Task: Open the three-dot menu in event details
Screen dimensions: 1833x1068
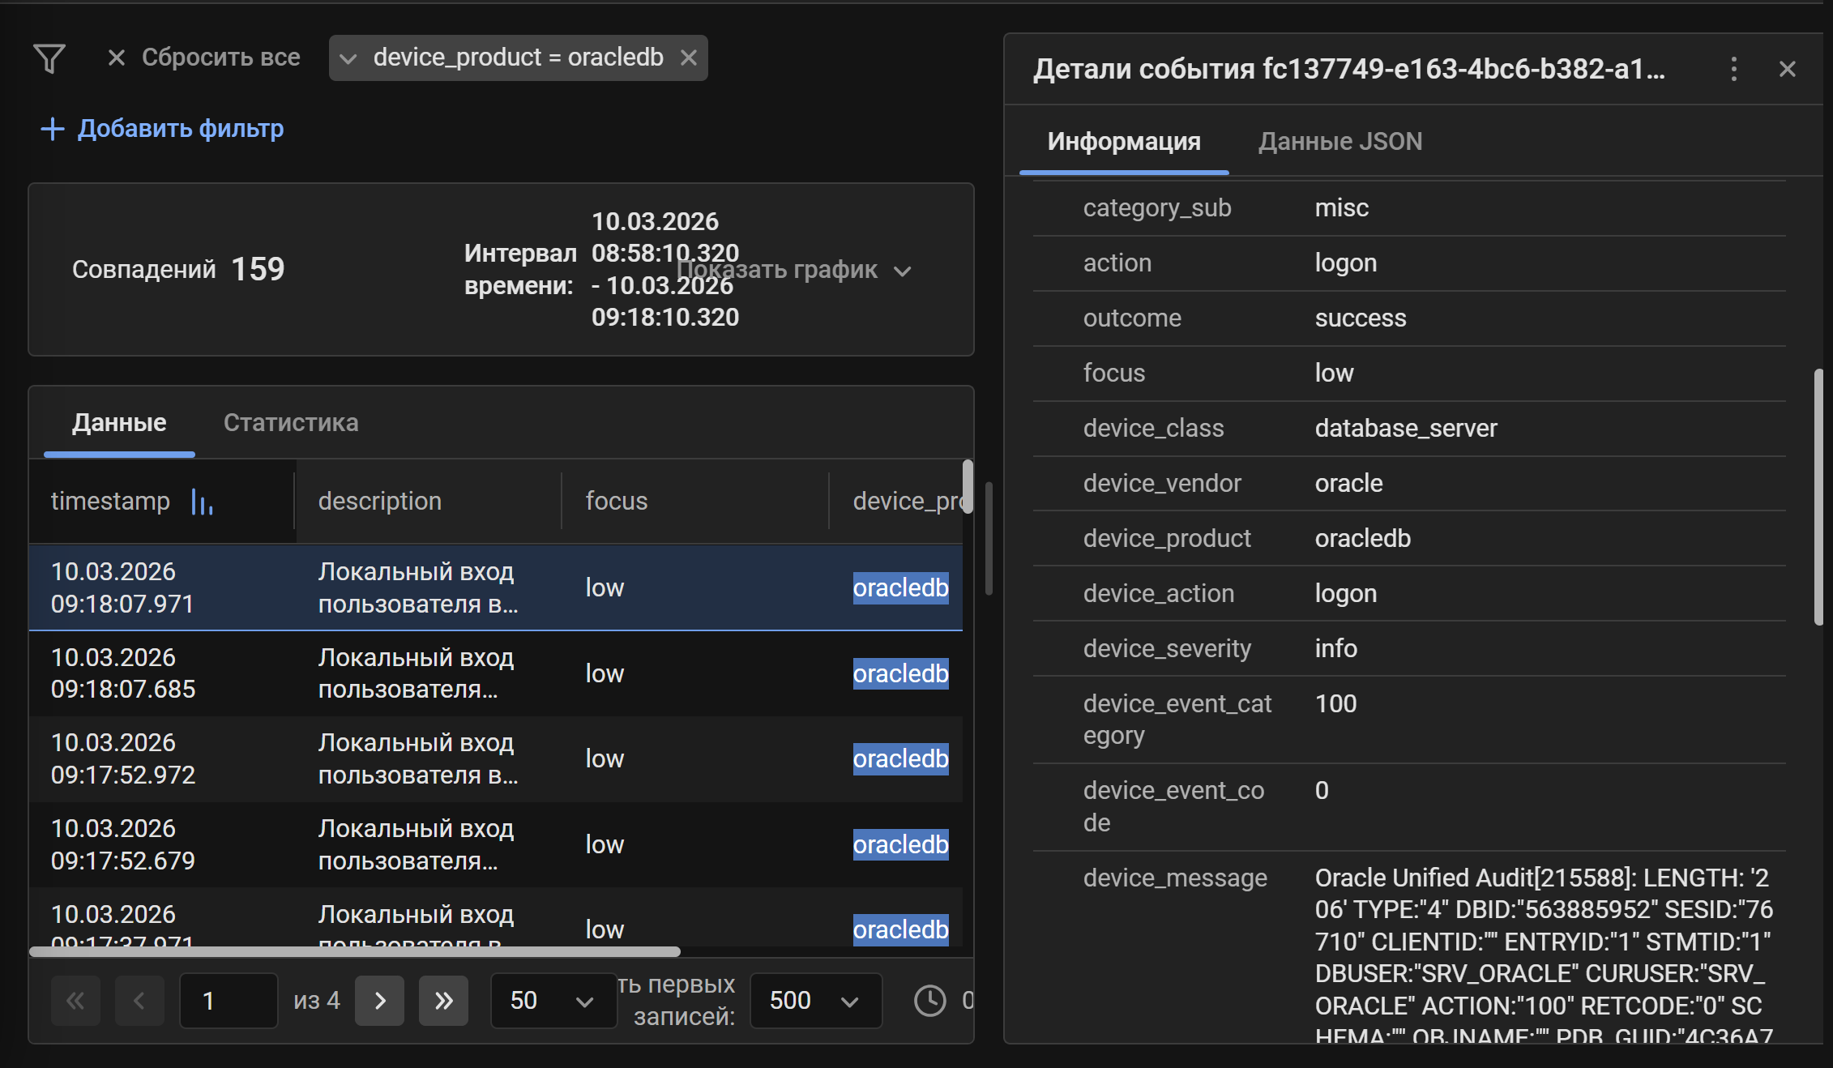Action: (x=1734, y=69)
